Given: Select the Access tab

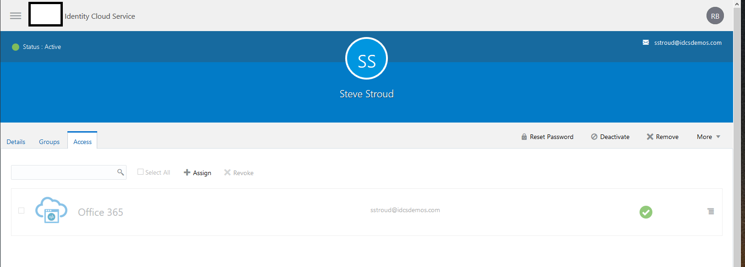Looking at the screenshot, I should (83, 142).
